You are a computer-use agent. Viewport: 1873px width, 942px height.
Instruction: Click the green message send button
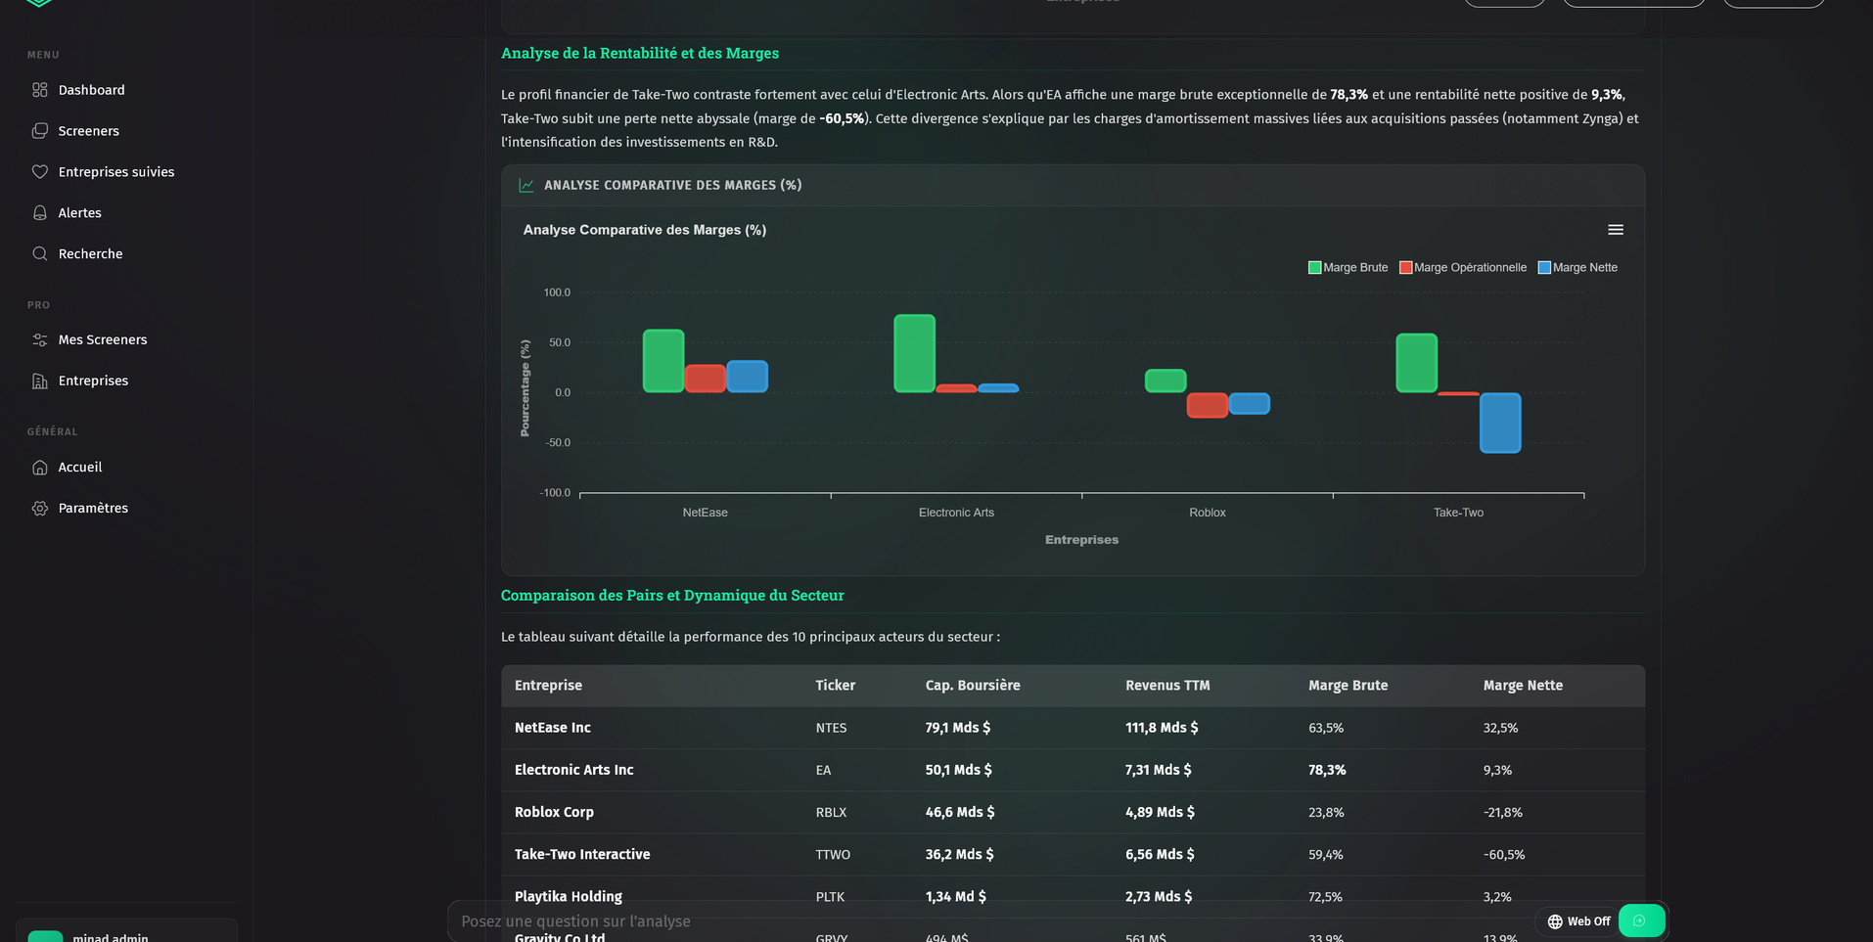(x=1642, y=920)
